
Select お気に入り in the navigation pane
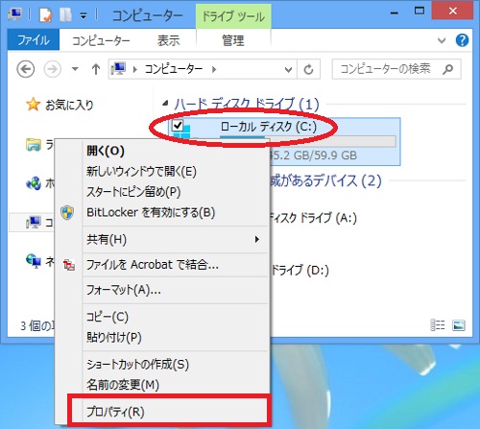coord(69,105)
